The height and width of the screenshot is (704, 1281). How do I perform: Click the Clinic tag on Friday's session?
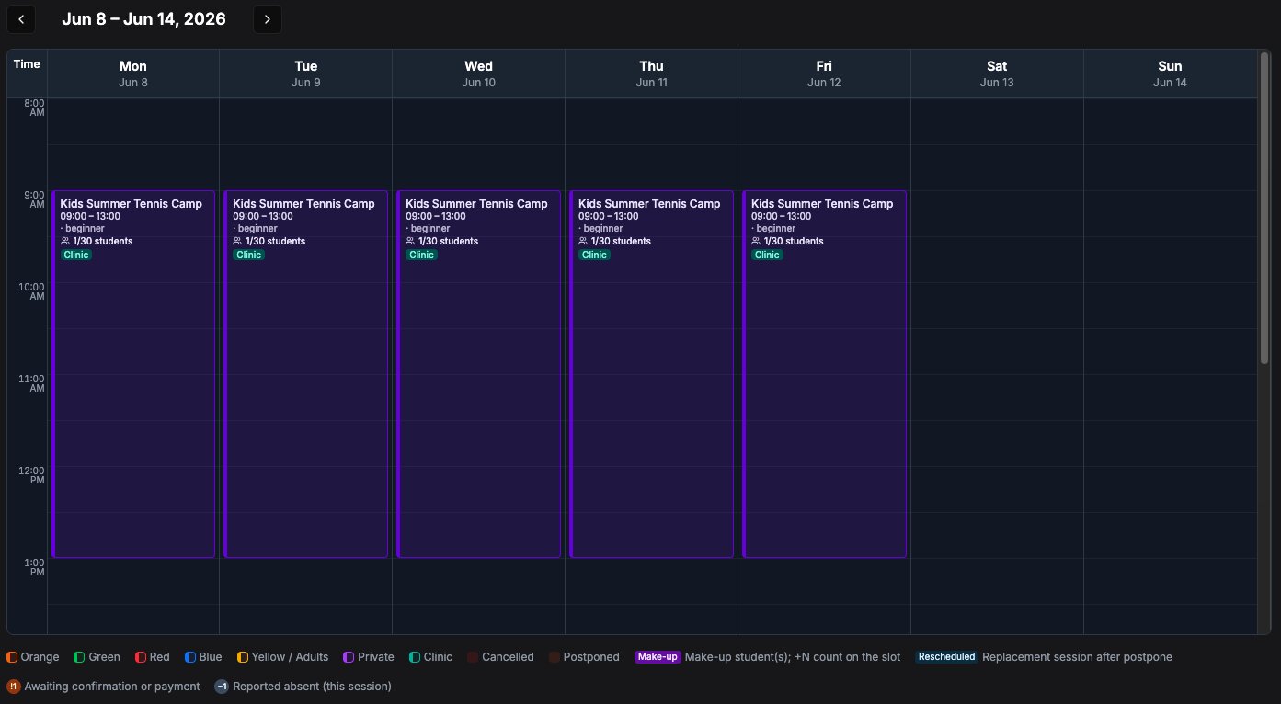coord(767,255)
